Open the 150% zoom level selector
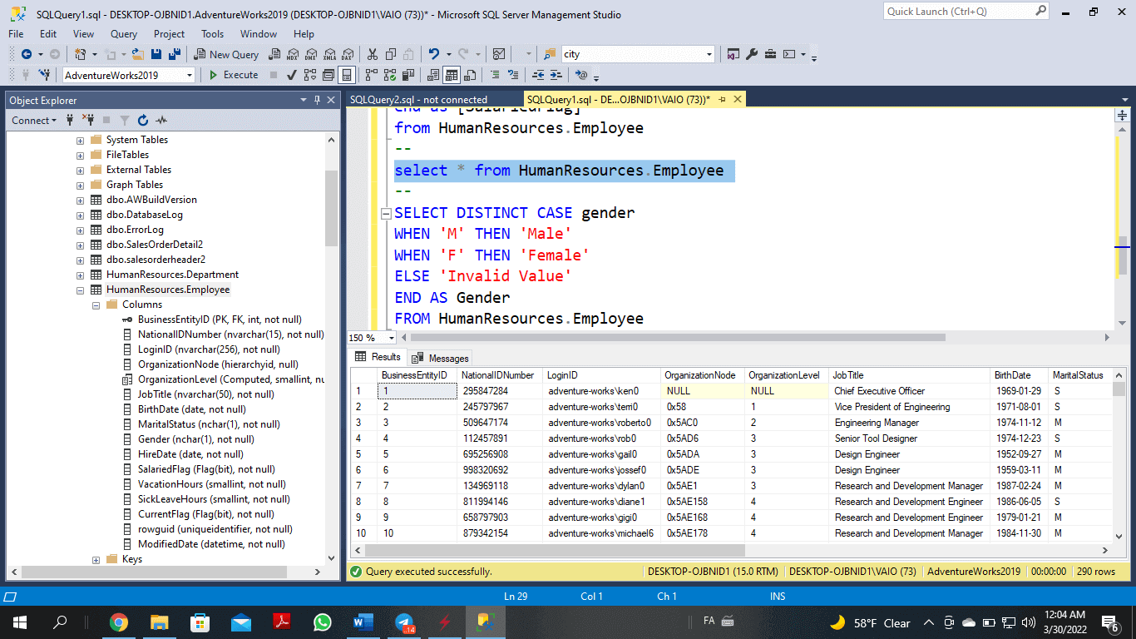 coord(370,337)
